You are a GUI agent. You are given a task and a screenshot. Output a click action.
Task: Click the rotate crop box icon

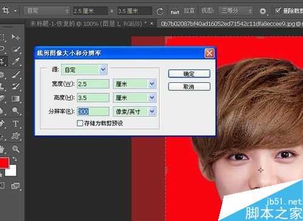tap(160, 12)
